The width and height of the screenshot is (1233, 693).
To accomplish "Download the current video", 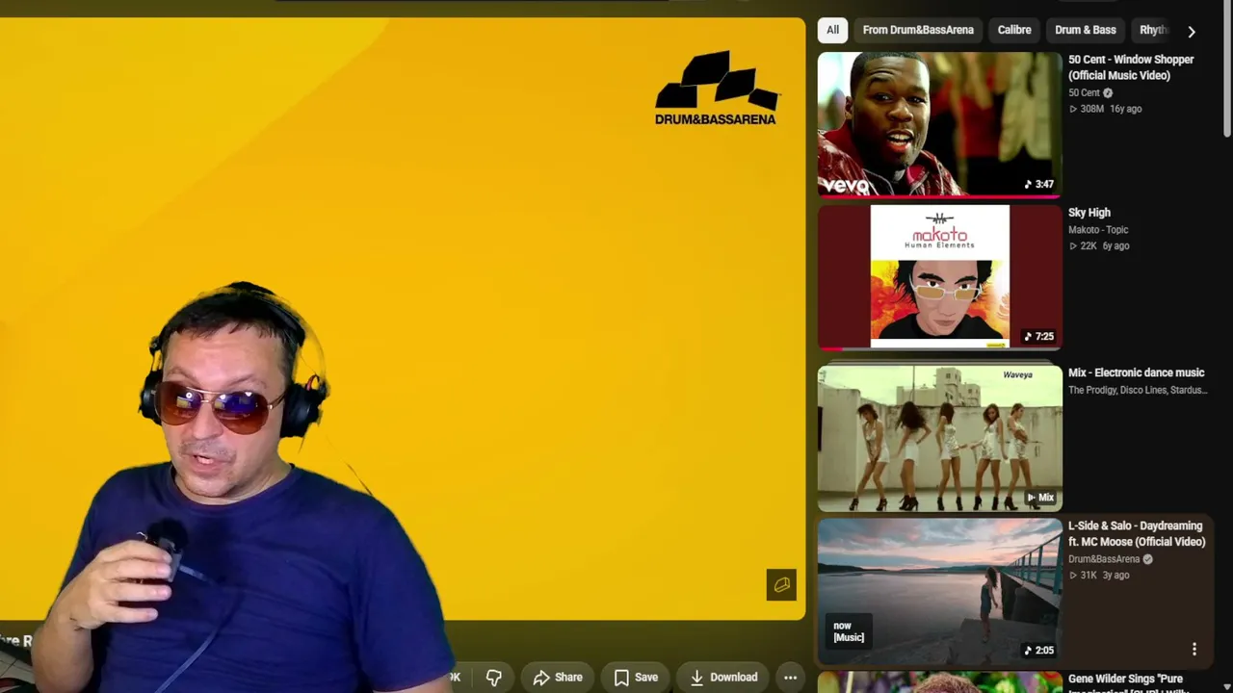I will (723, 678).
